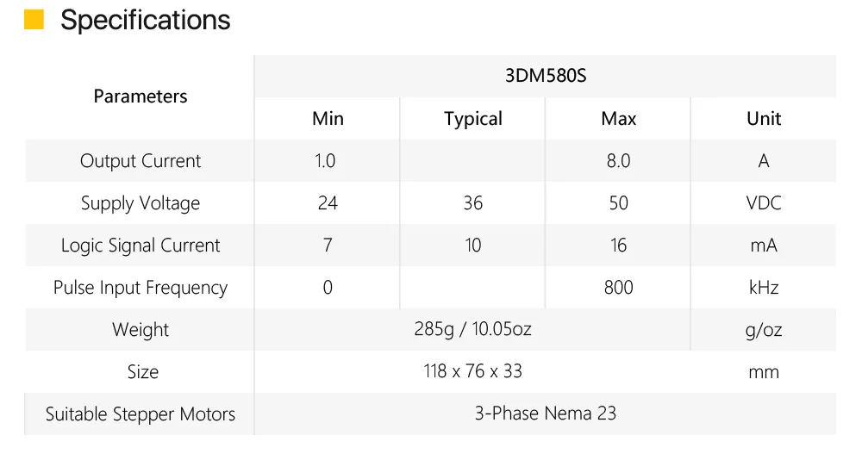Click the Supply Voltage row label
The height and width of the screenshot is (460, 862).
point(141,203)
